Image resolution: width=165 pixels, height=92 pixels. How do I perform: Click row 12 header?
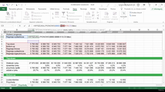click(x=2, y=58)
